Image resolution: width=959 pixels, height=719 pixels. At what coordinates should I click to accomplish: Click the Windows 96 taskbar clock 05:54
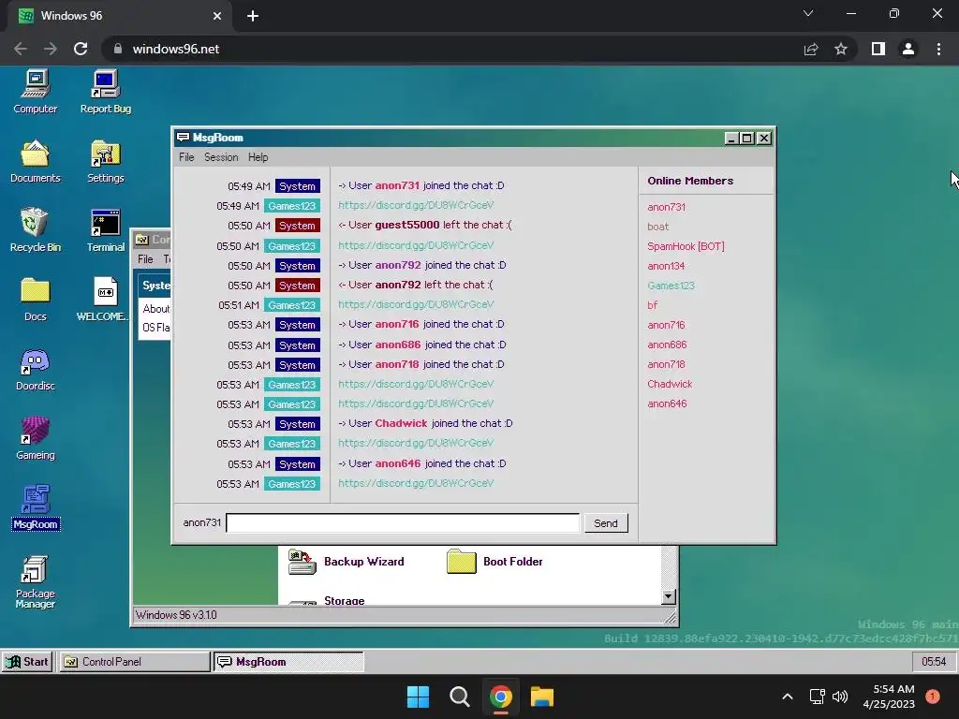tap(934, 662)
